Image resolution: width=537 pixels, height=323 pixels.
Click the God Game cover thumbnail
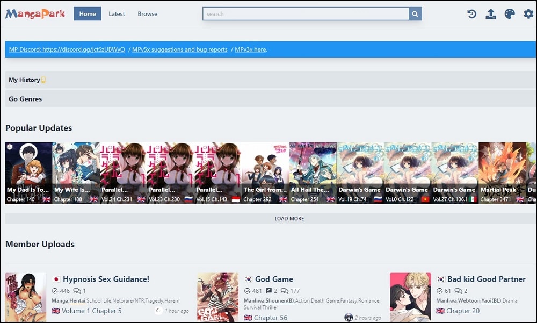218,297
